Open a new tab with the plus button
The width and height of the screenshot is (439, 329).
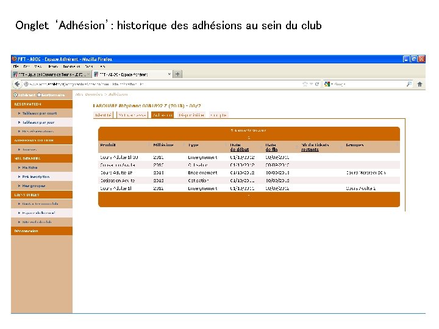(x=177, y=74)
